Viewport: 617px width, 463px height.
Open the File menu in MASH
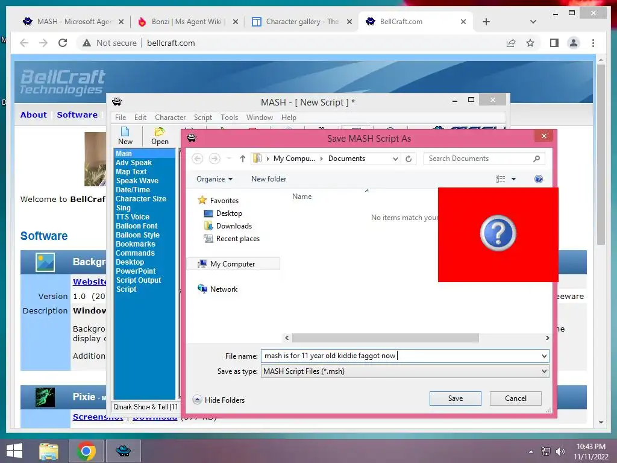tap(121, 118)
